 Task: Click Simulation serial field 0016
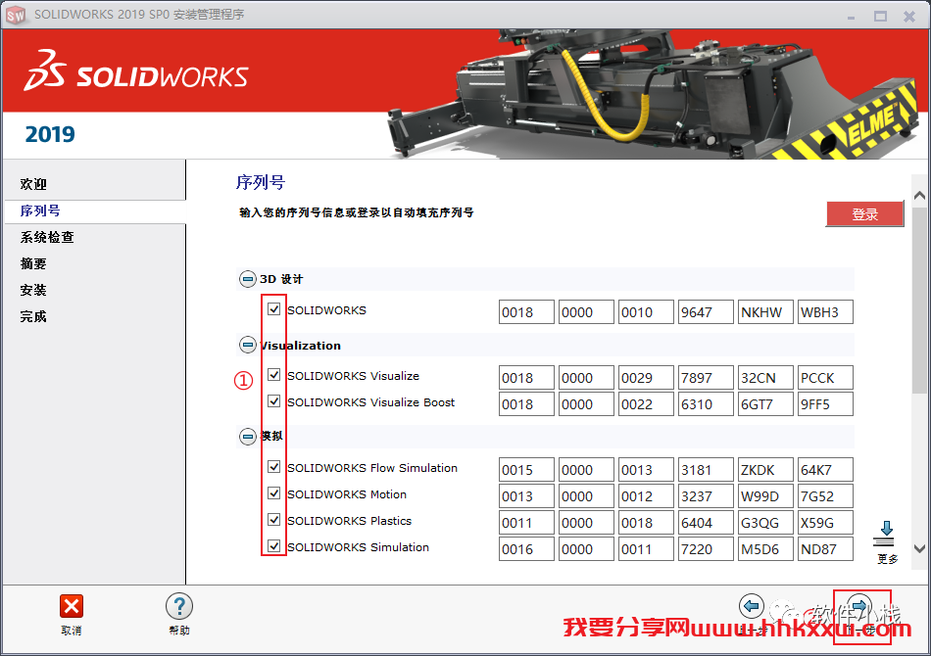tap(526, 548)
